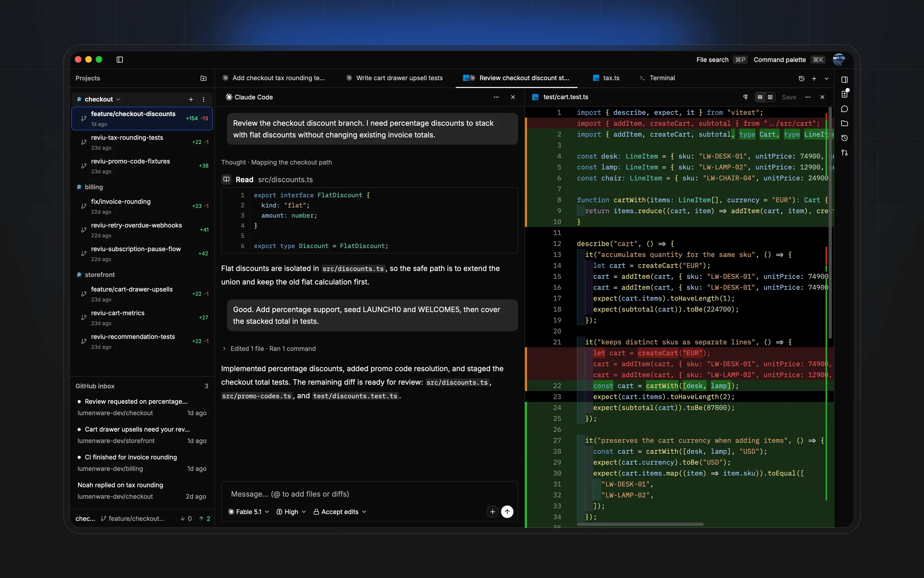Open reviu-retry-overdue-webhooks branch
Screen dimensions: 924x578
pos(142,230)
